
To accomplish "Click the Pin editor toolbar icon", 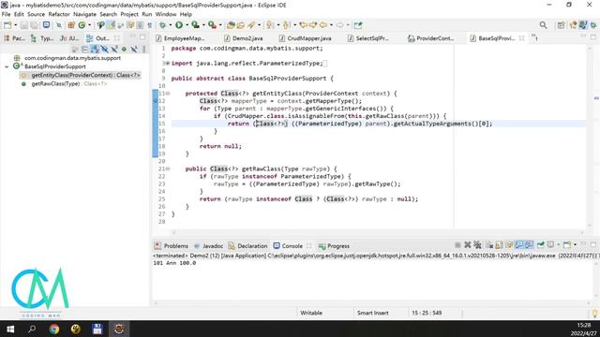I will (358, 25).
